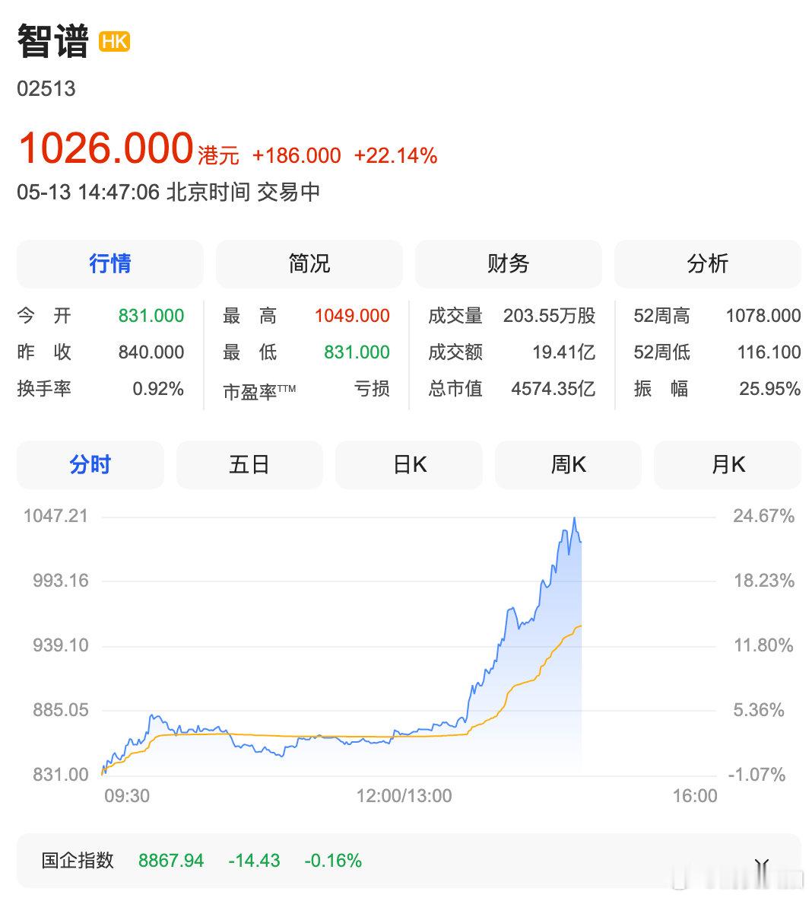The height and width of the screenshot is (898, 812).
Task: Switch chart to 月K view
Action: [x=728, y=464]
